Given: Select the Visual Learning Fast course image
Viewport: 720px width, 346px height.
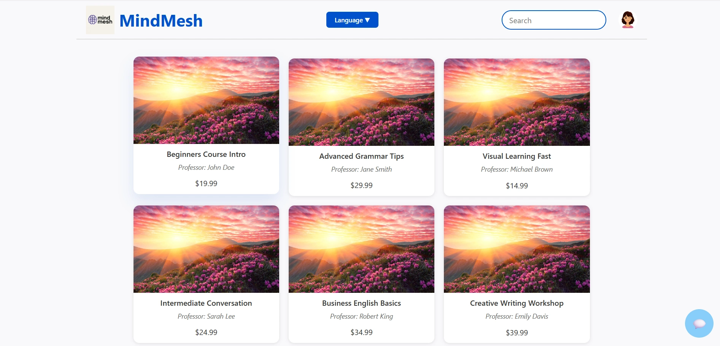Looking at the screenshot, I should pos(517,102).
